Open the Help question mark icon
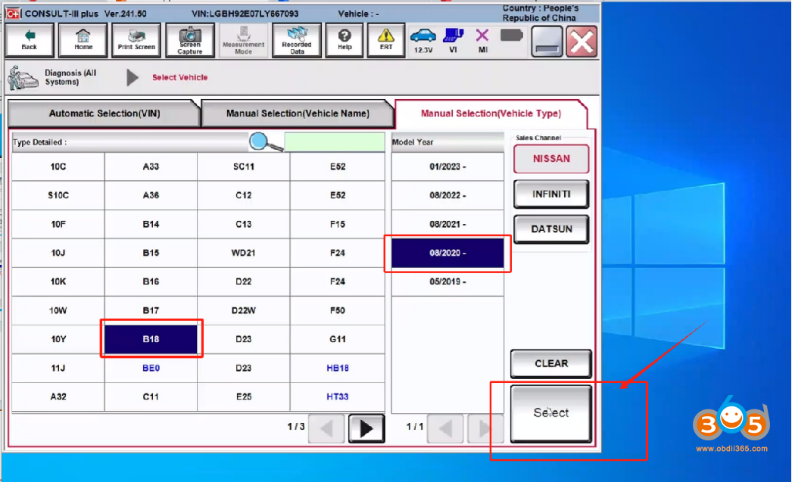This screenshot has width=792, height=482. point(345,40)
